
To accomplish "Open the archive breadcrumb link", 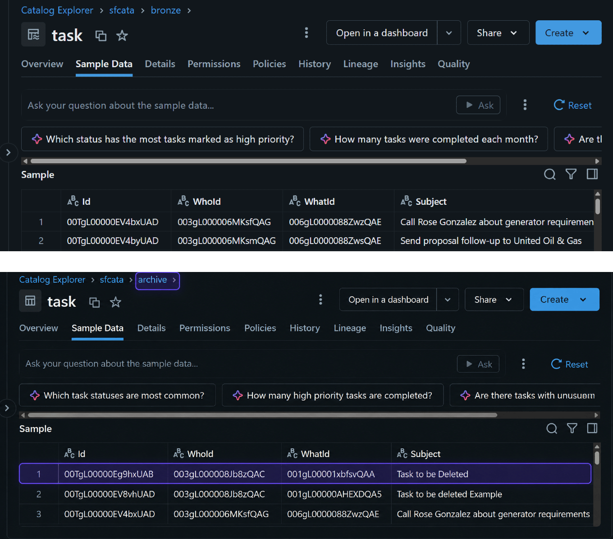I will (x=152, y=280).
